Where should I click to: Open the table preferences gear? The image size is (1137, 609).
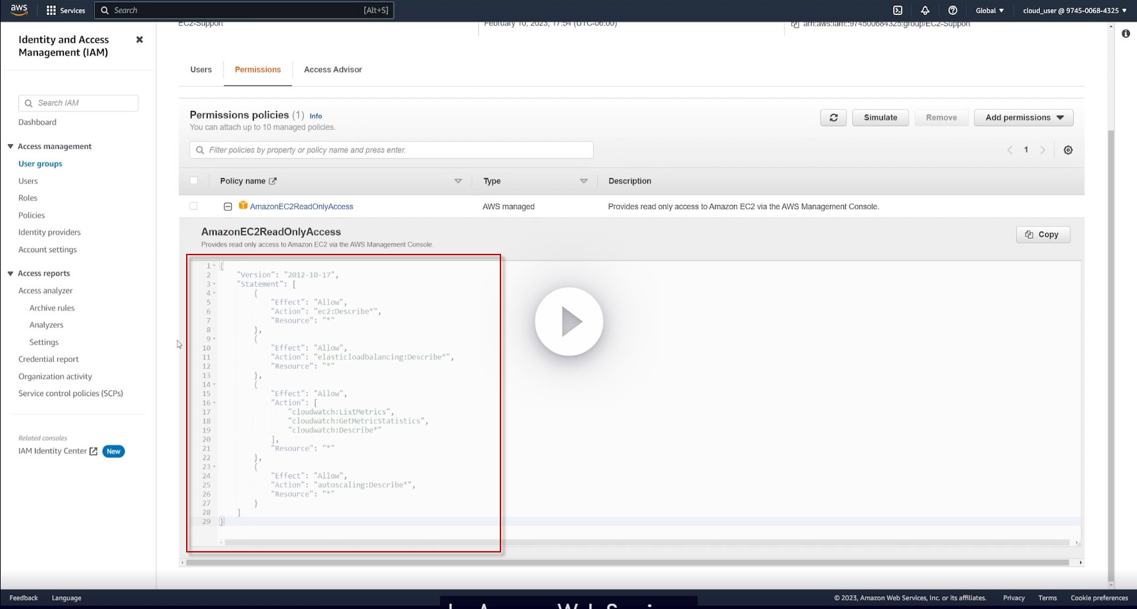(1068, 150)
